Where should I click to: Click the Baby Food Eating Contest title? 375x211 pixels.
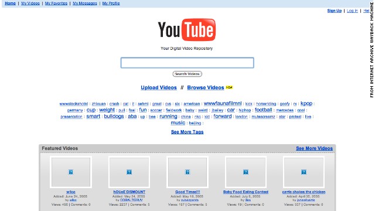[246, 192]
